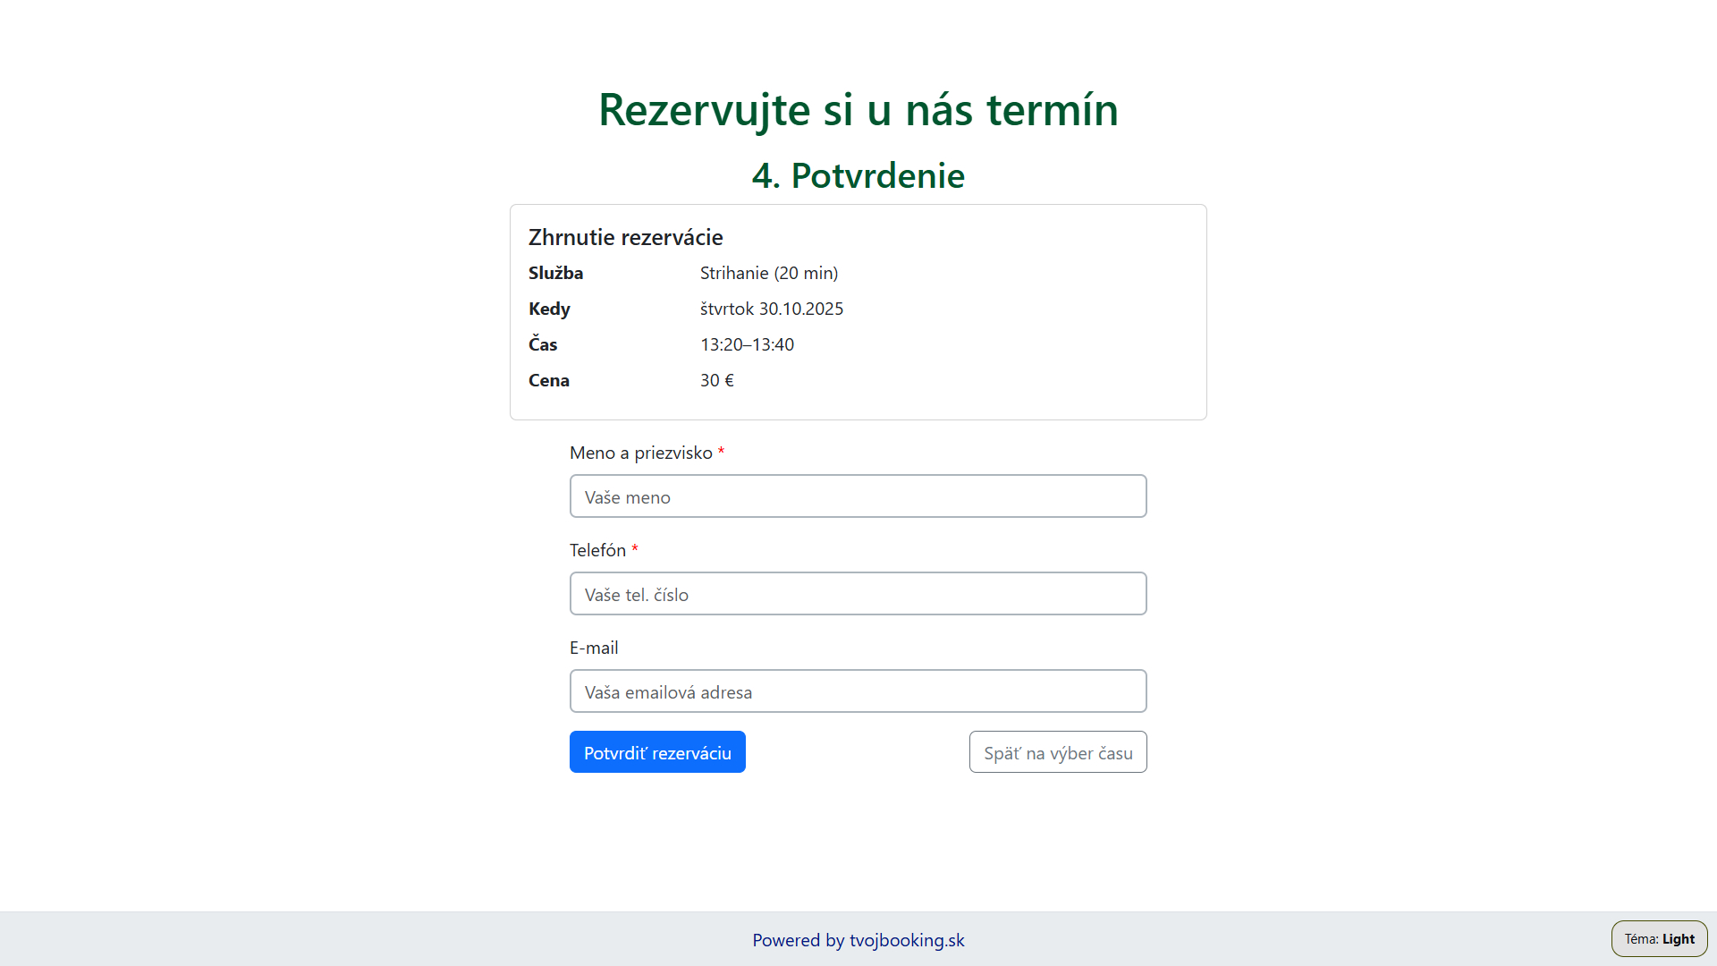
Task: Click the 30 € price value
Action: 716,380
